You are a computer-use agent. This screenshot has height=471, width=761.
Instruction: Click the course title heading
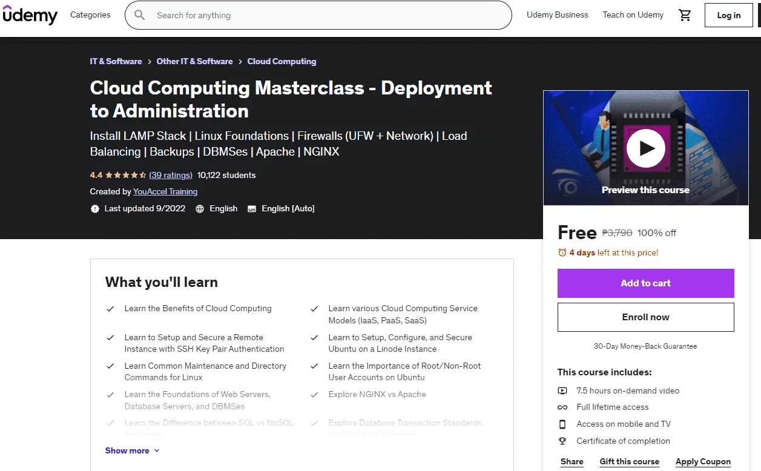[291, 99]
